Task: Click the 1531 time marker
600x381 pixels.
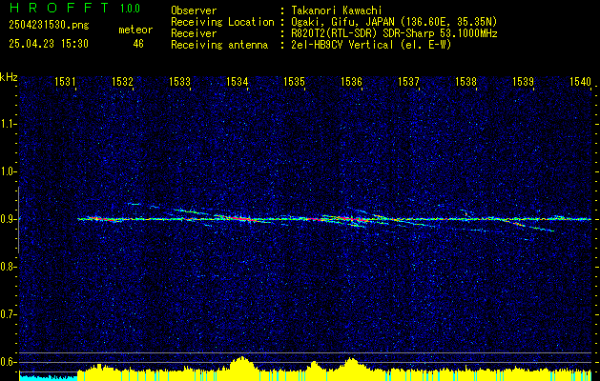Action: (65, 81)
